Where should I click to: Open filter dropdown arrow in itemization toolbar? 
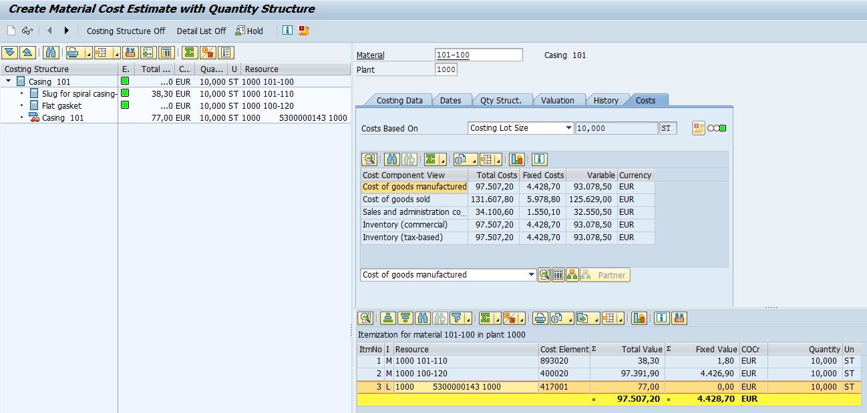coord(468,318)
